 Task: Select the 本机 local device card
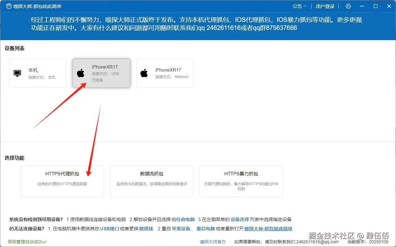coord(38,73)
